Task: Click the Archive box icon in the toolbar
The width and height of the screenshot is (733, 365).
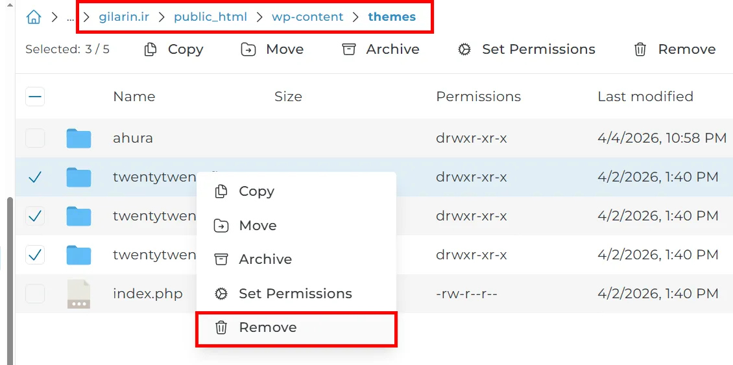Action: (349, 49)
